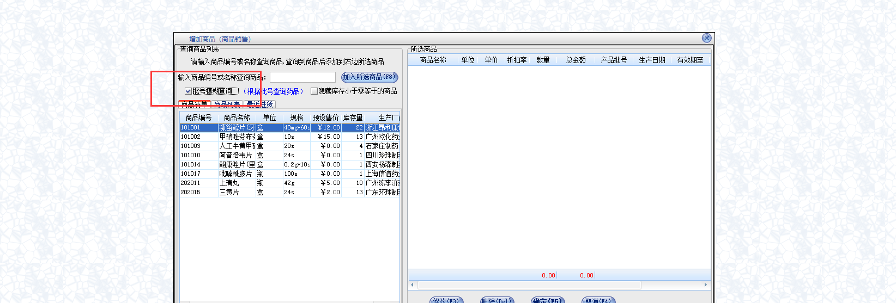Click 加入所选商品(F8) button

369,77
